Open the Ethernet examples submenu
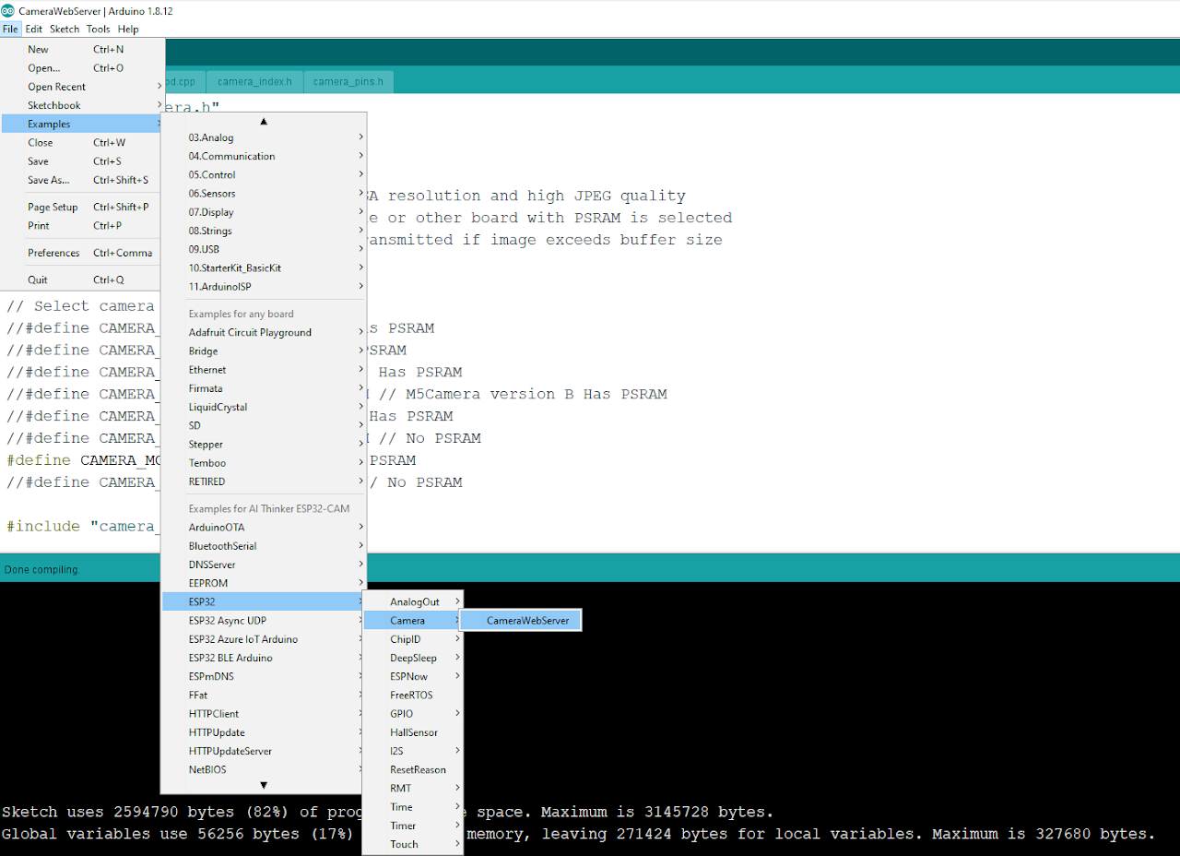 pos(264,370)
